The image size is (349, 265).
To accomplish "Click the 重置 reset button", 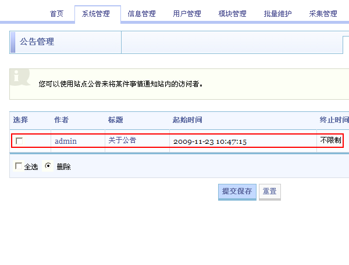I will pyautogui.click(x=269, y=192).
